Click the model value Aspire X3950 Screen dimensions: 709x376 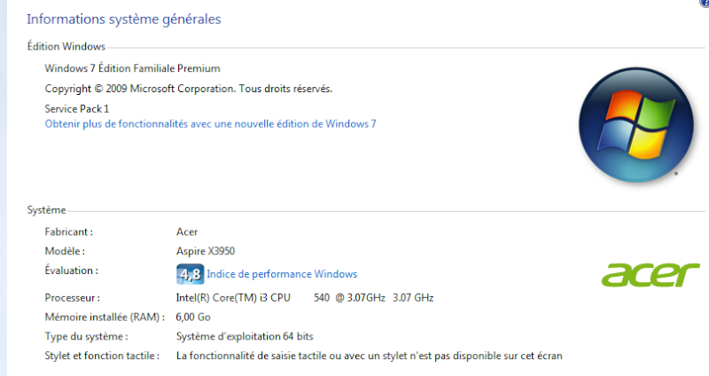[x=206, y=251]
